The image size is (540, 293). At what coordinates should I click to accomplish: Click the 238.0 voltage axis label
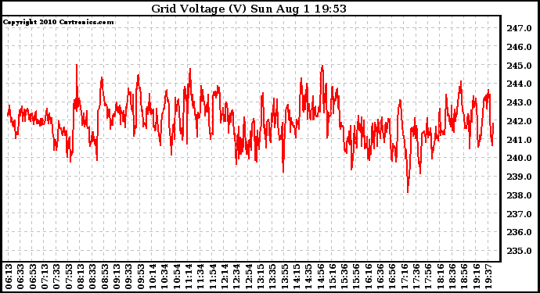[x=519, y=195]
